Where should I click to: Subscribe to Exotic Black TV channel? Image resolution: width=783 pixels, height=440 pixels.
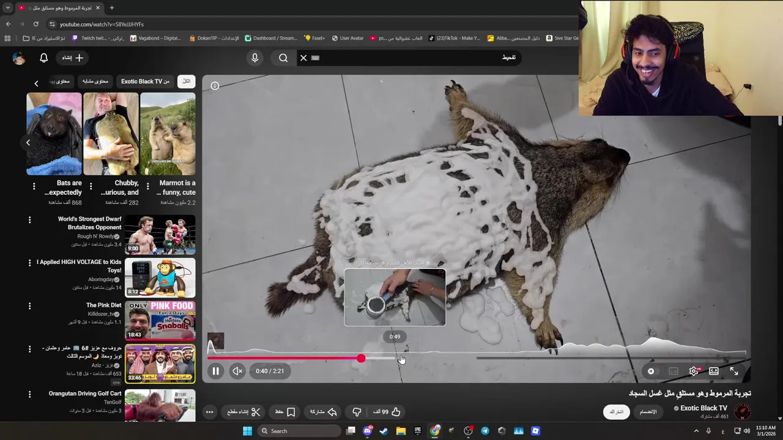pos(617,412)
